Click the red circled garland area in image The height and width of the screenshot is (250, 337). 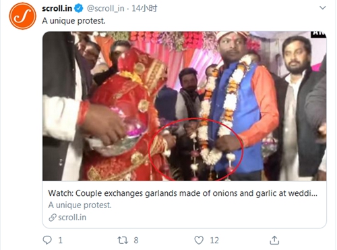pos(196,149)
